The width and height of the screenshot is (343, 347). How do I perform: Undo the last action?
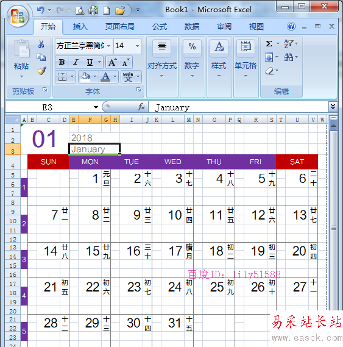pos(41,10)
